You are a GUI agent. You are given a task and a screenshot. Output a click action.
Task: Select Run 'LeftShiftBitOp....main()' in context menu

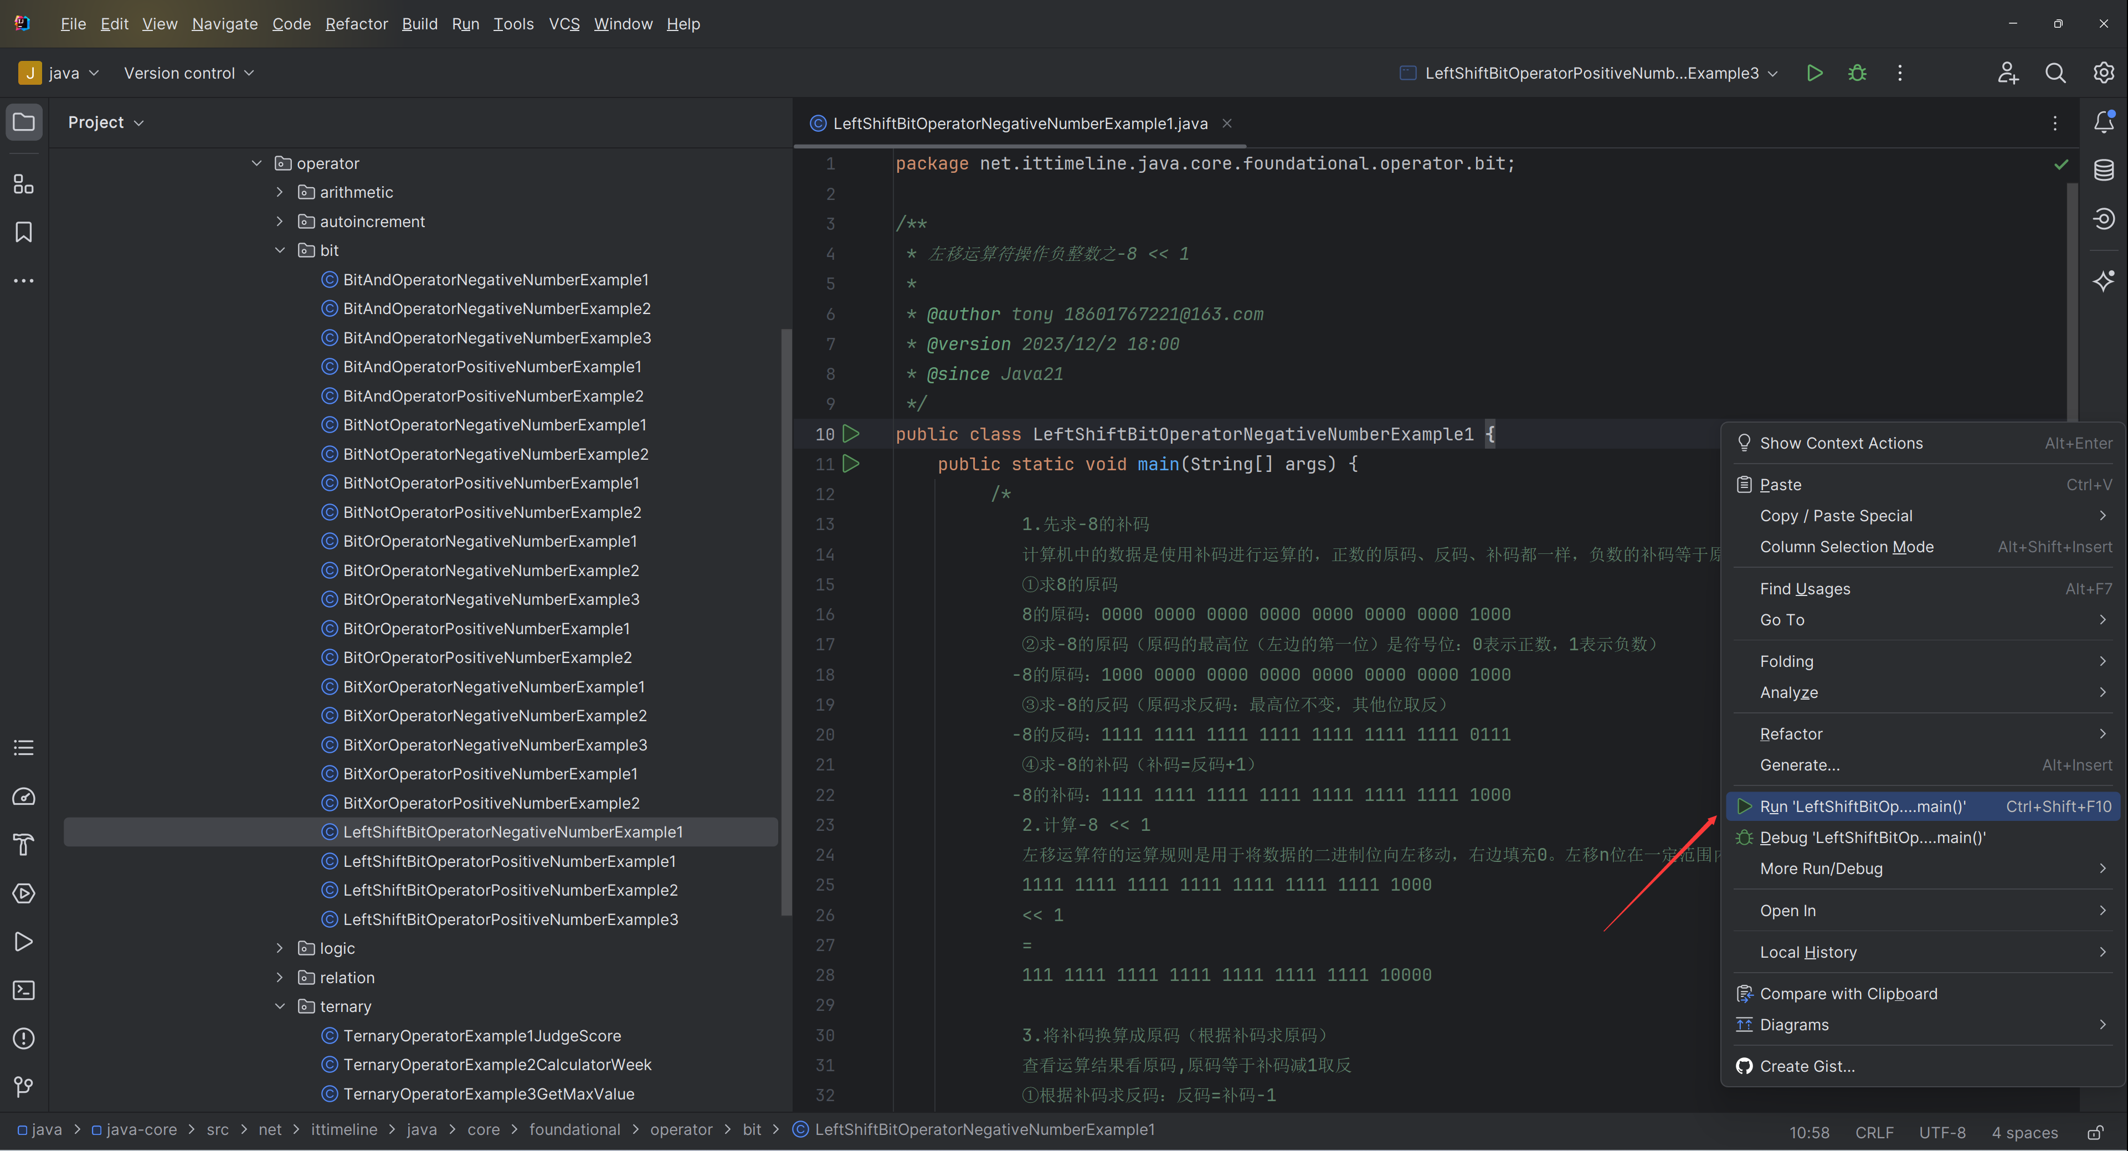pyautogui.click(x=1924, y=806)
